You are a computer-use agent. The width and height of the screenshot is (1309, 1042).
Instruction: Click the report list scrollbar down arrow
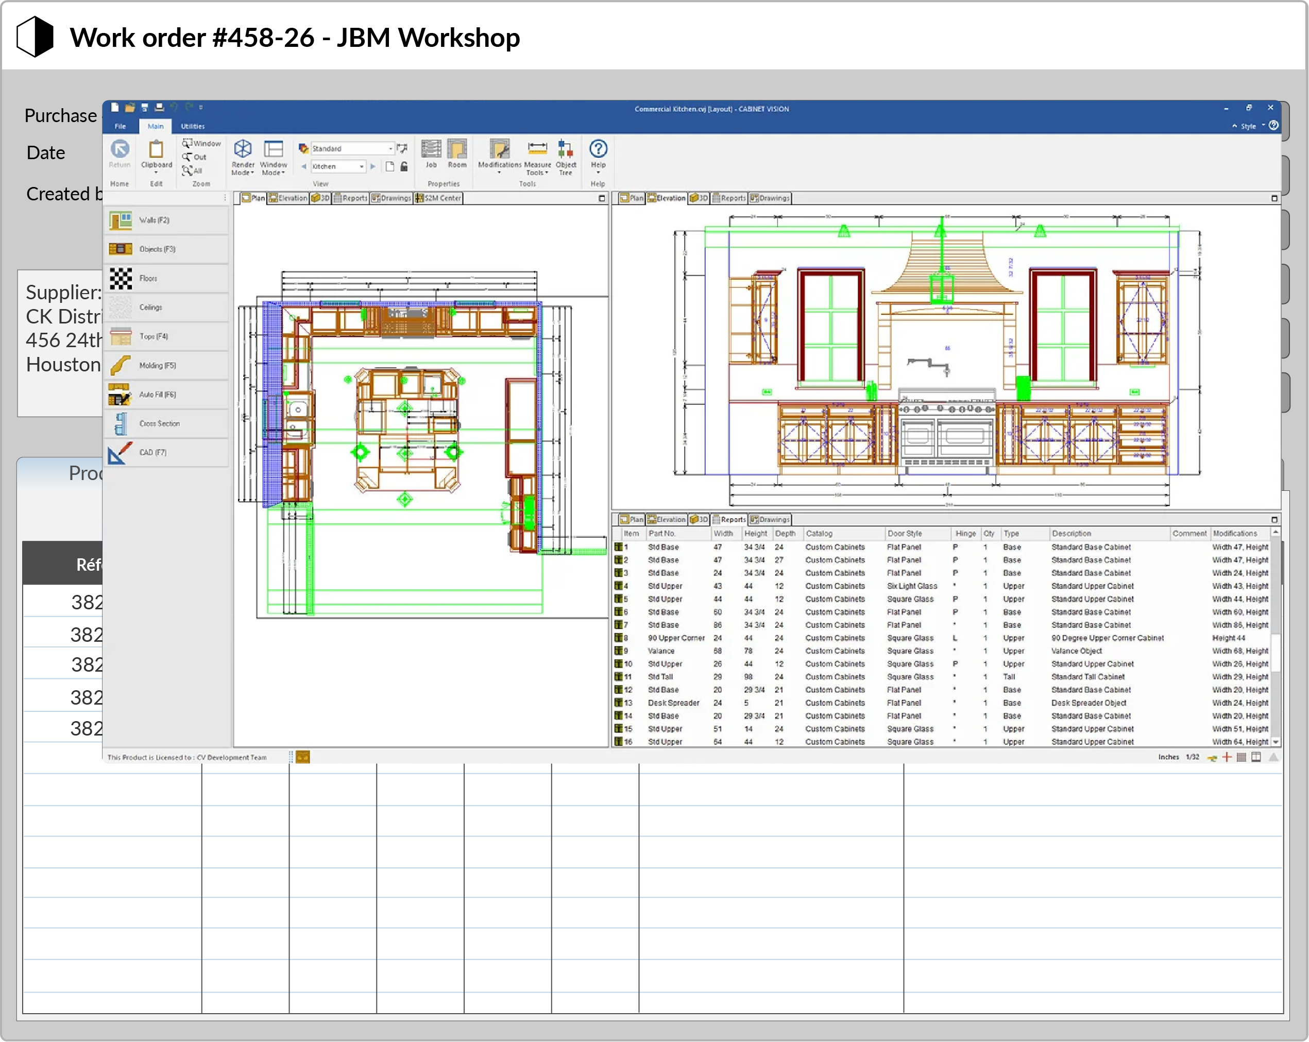[x=1276, y=742]
